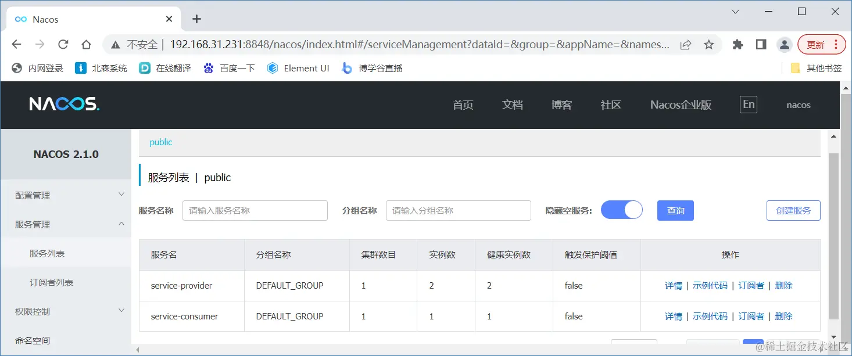The width and height of the screenshot is (852, 356).
Task: Open 订阅者列表 in the sidebar
Action: pos(66,282)
